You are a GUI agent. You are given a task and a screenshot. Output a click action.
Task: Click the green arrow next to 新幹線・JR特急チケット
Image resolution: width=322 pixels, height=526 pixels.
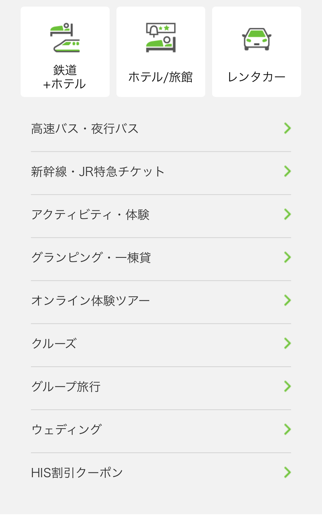click(x=287, y=171)
